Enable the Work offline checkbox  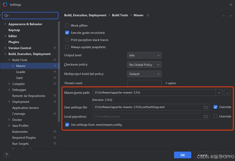point(67,25)
